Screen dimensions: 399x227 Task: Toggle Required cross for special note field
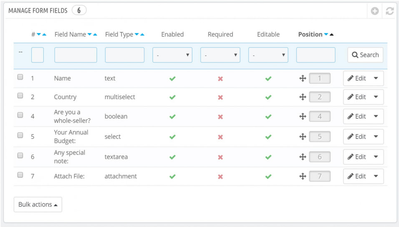(x=220, y=157)
